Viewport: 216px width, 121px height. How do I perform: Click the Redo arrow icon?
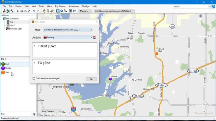[x=38, y=11]
